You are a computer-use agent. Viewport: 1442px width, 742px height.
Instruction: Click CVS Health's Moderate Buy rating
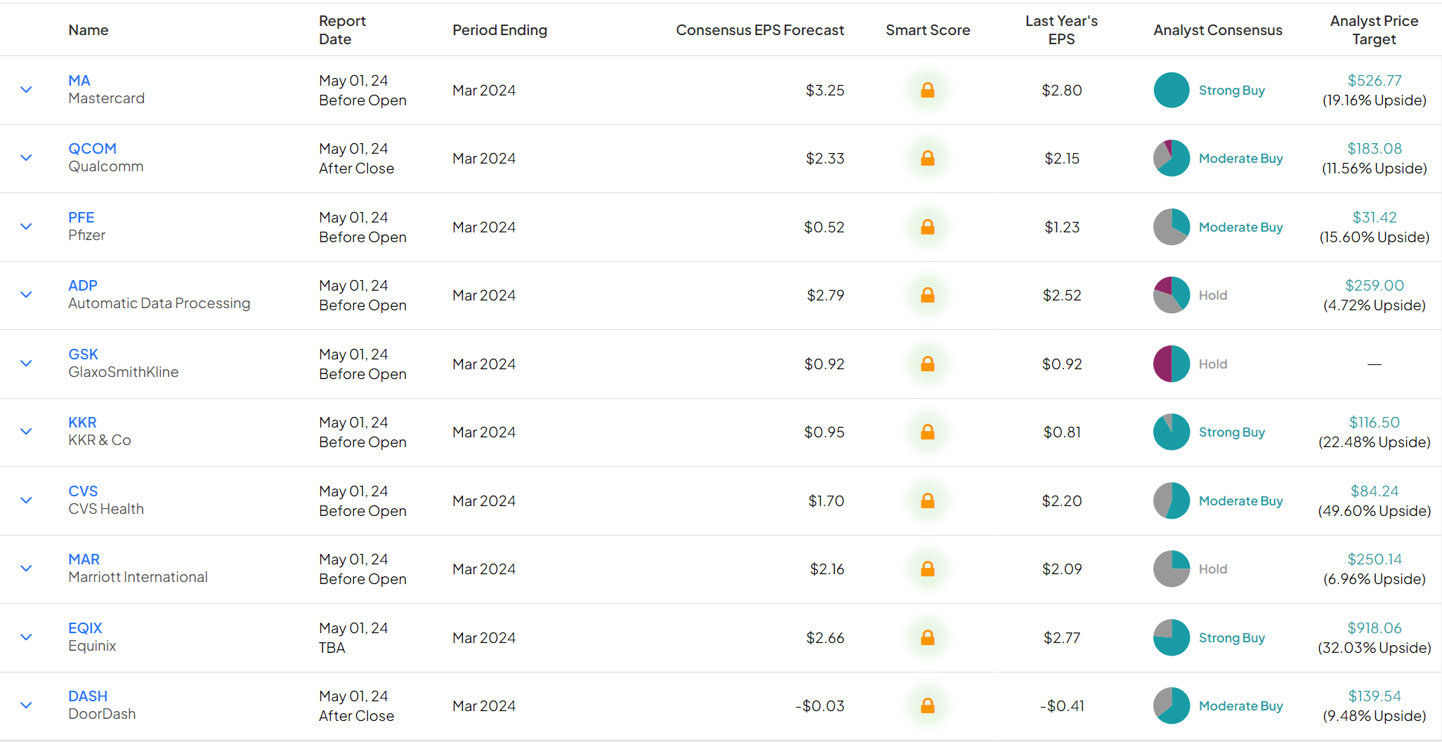click(1240, 501)
